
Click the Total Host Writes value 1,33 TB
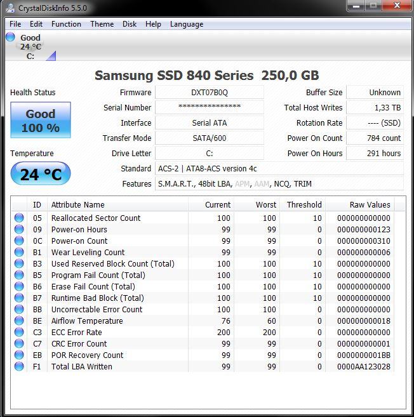pos(375,108)
